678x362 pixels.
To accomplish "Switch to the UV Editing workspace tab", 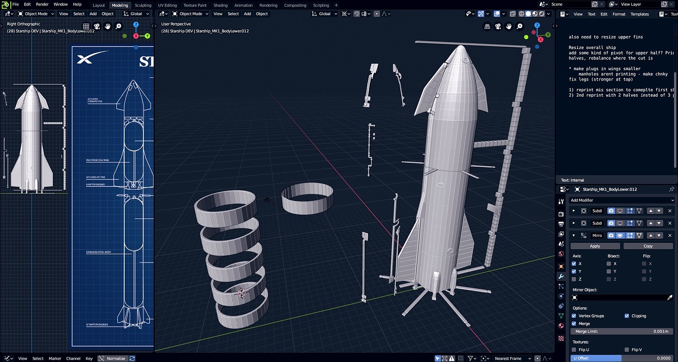I will pyautogui.click(x=167, y=5).
